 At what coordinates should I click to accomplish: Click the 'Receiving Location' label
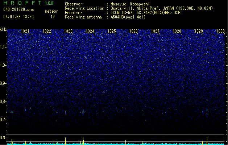84,8
